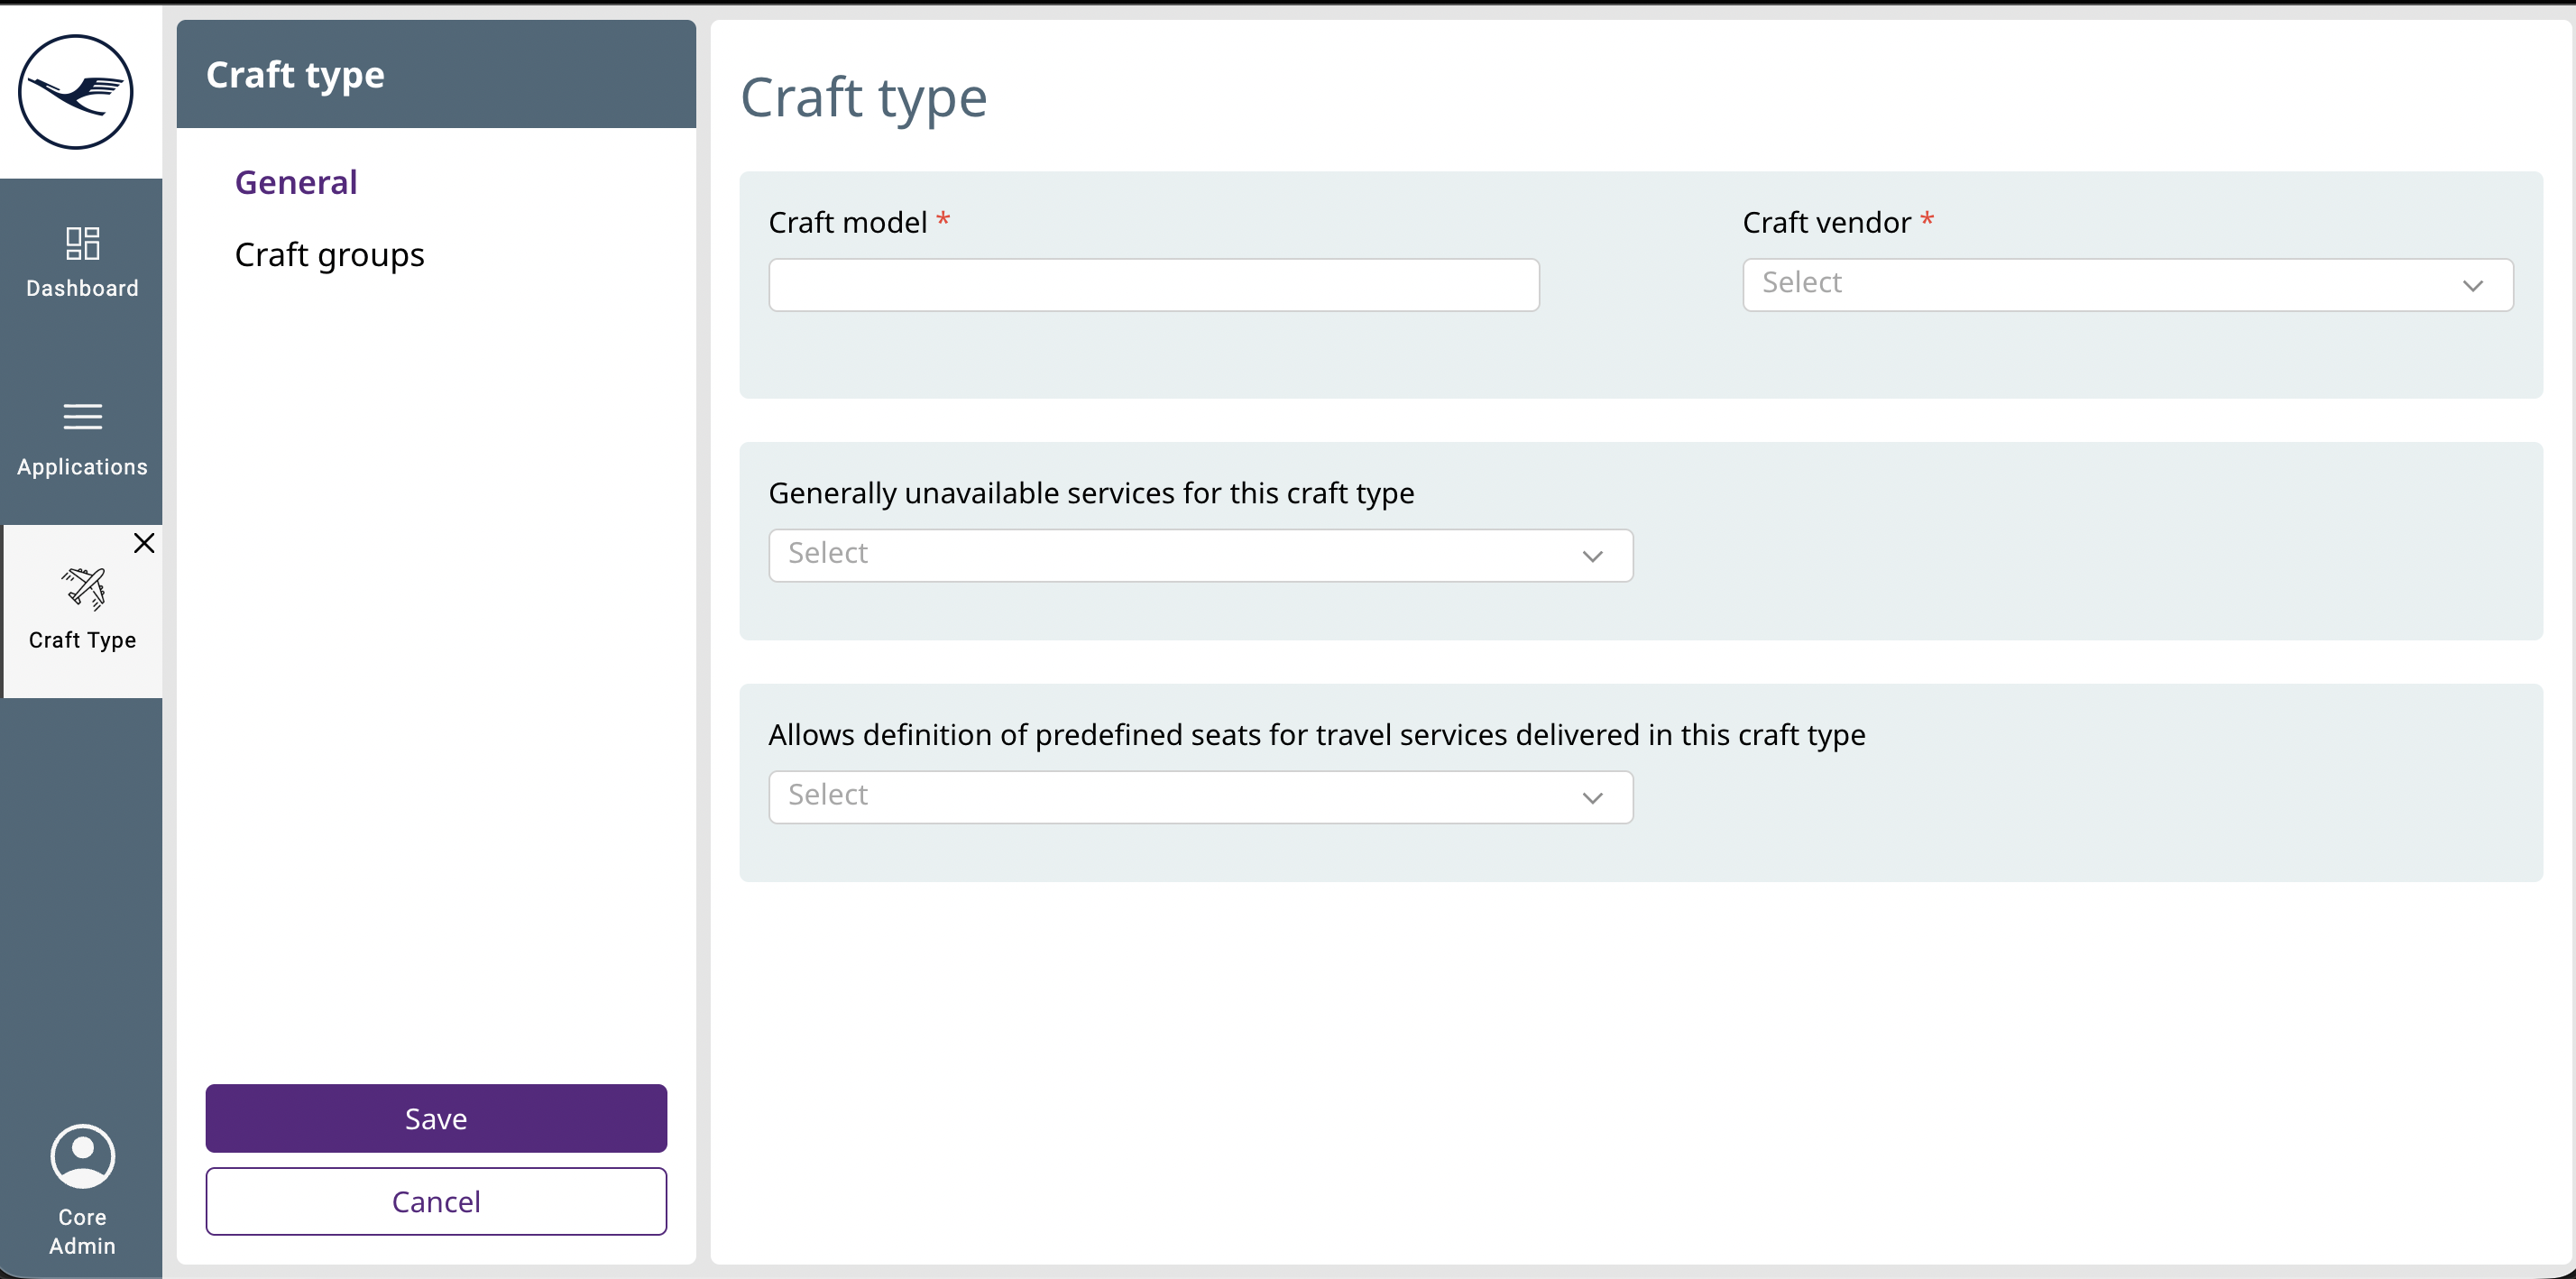Click the Applications label in sidebar
This screenshot has width=2576, height=1279.
(82, 467)
